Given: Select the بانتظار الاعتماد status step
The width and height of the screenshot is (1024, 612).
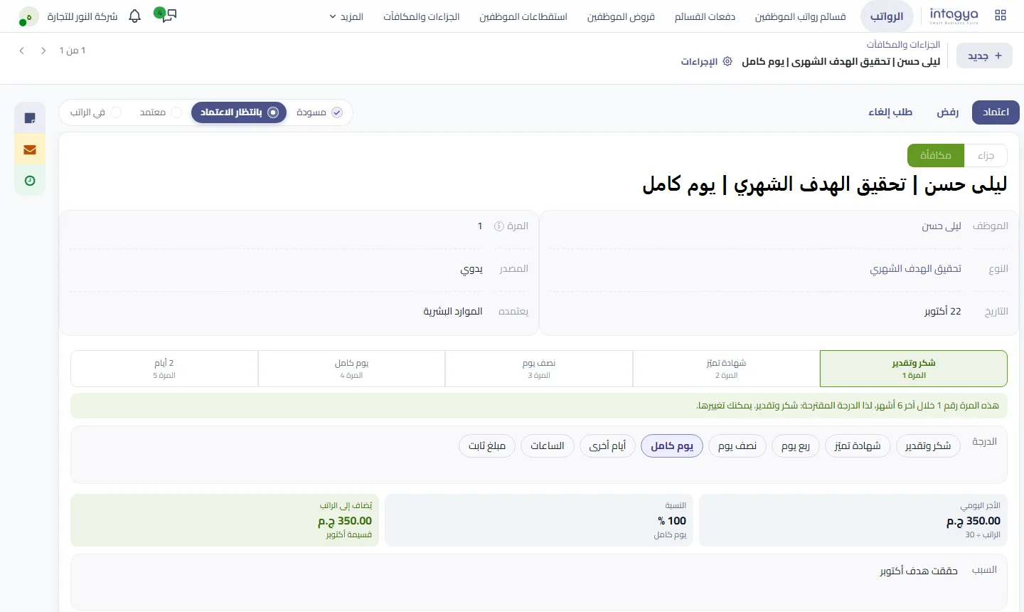Looking at the screenshot, I should click(x=239, y=112).
